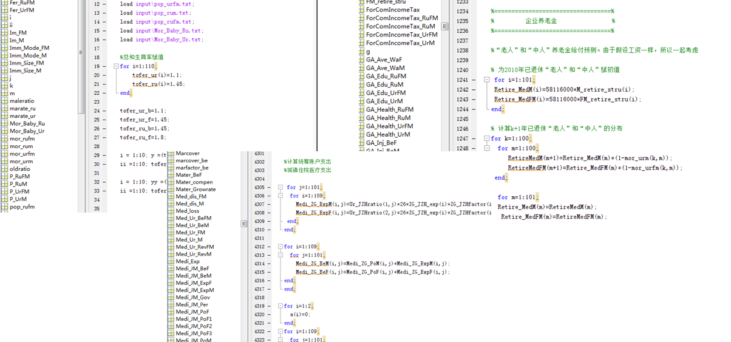Collapse the for loop at line 19
This screenshot has height=342, width=731.
coord(115,67)
